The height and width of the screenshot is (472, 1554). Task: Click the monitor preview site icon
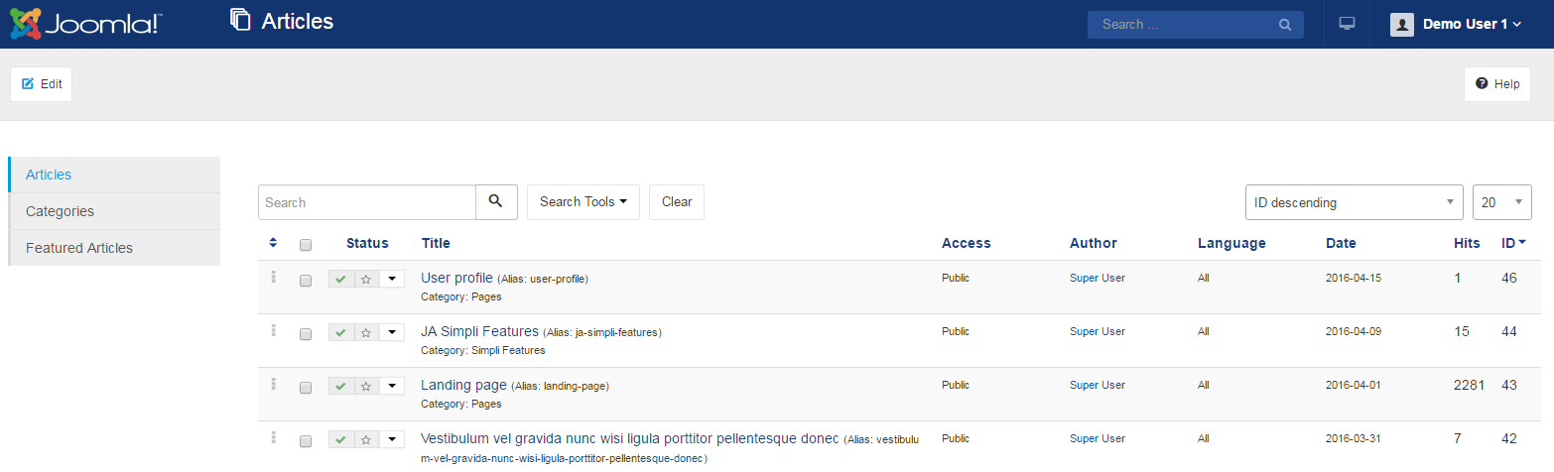click(1347, 24)
